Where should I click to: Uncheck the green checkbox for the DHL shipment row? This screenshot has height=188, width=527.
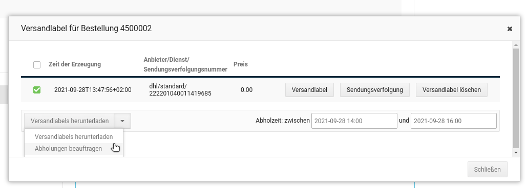click(37, 90)
